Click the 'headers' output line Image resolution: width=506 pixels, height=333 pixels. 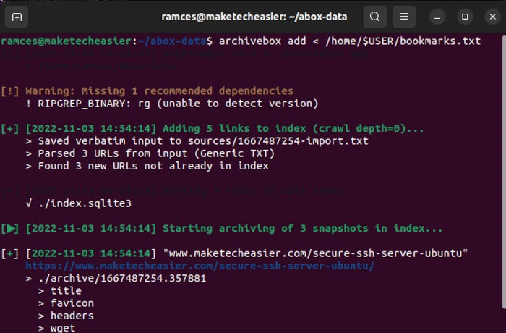67,316
